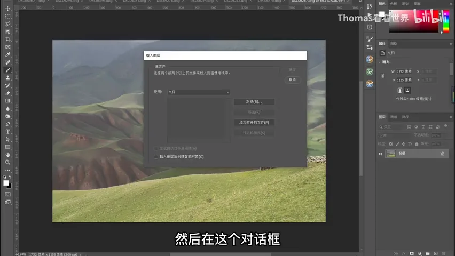Select the Brush tool
Image resolution: width=455 pixels, height=256 pixels.
click(x=8, y=70)
